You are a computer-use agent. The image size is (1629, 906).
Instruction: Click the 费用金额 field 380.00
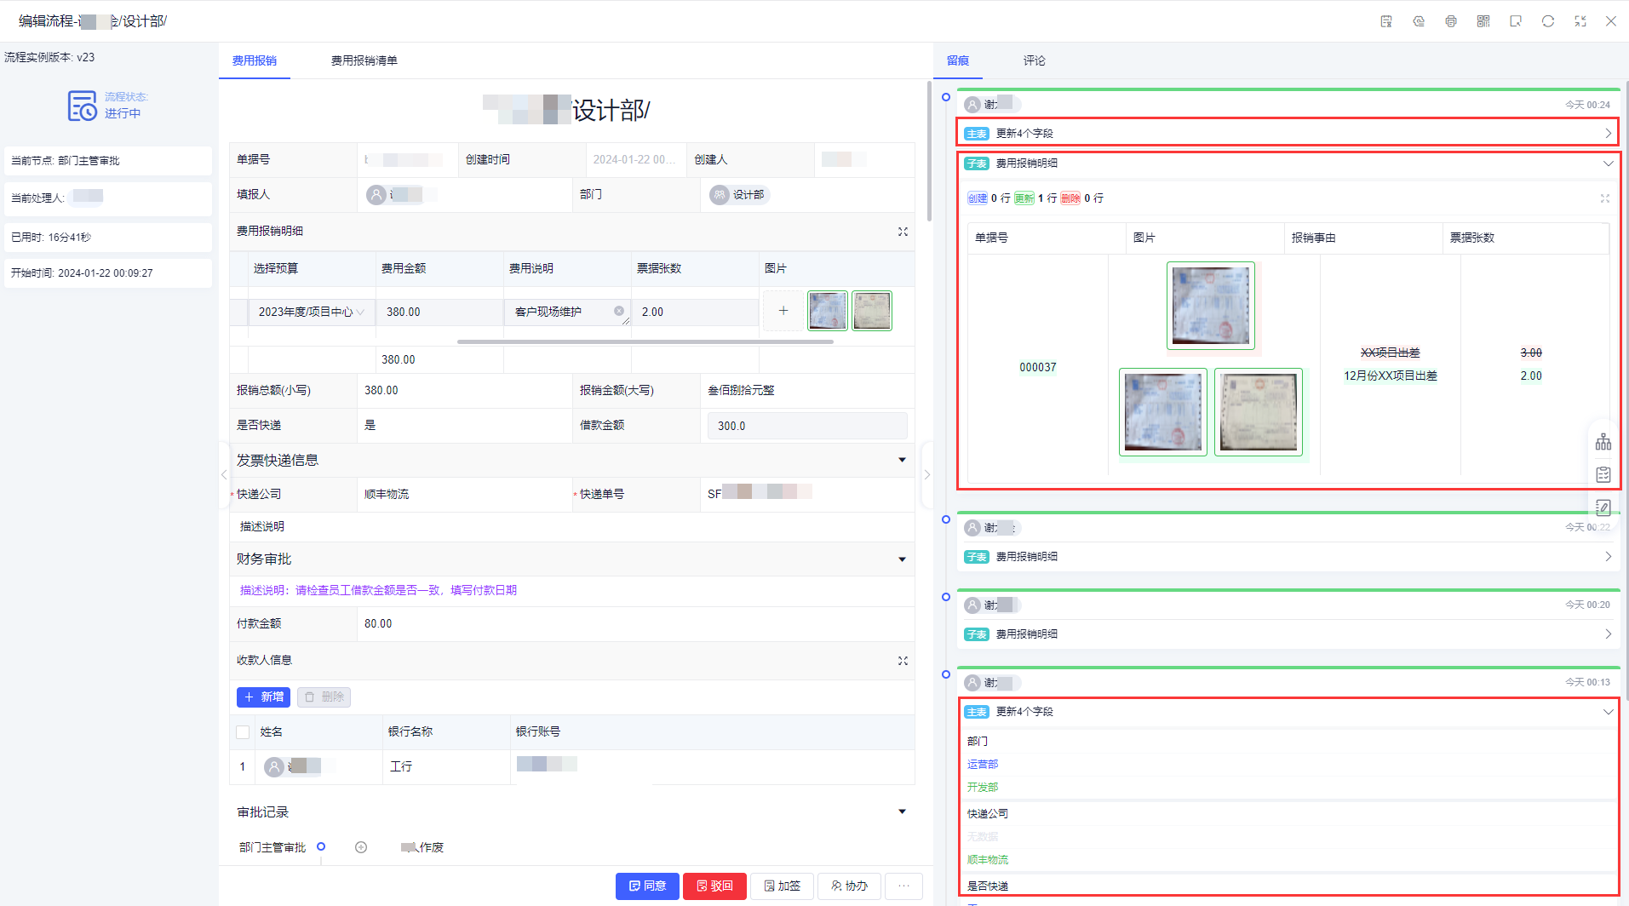pos(439,313)
